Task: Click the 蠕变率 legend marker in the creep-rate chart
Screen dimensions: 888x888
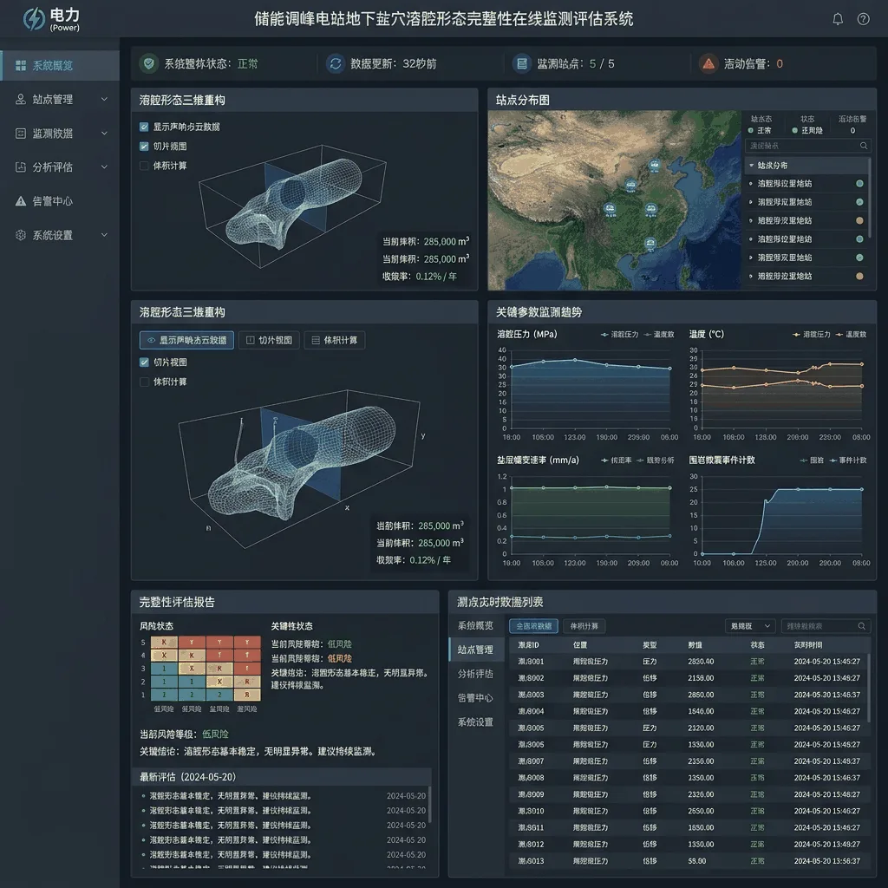Action: (x=604, y=460)
